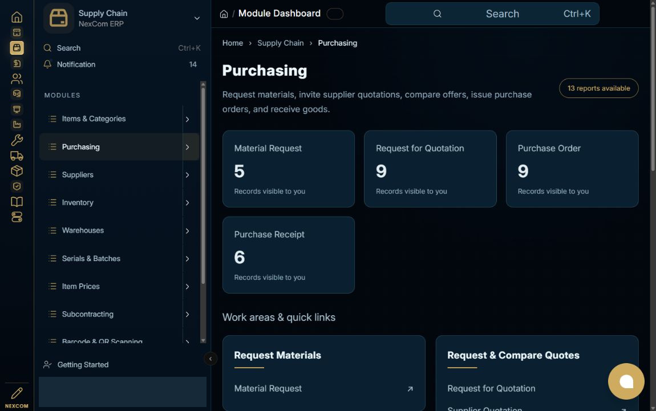This screenshot has width=656, height=411.
Task: Open the shield check quality icon
Action: click(x=17, y=186)
